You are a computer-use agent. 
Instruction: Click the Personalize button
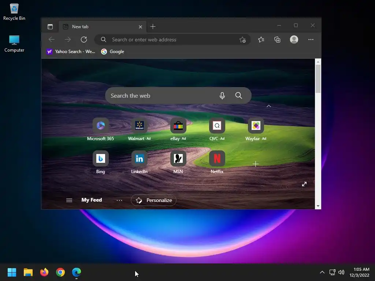pyautogui.click(x=153, y=200)
